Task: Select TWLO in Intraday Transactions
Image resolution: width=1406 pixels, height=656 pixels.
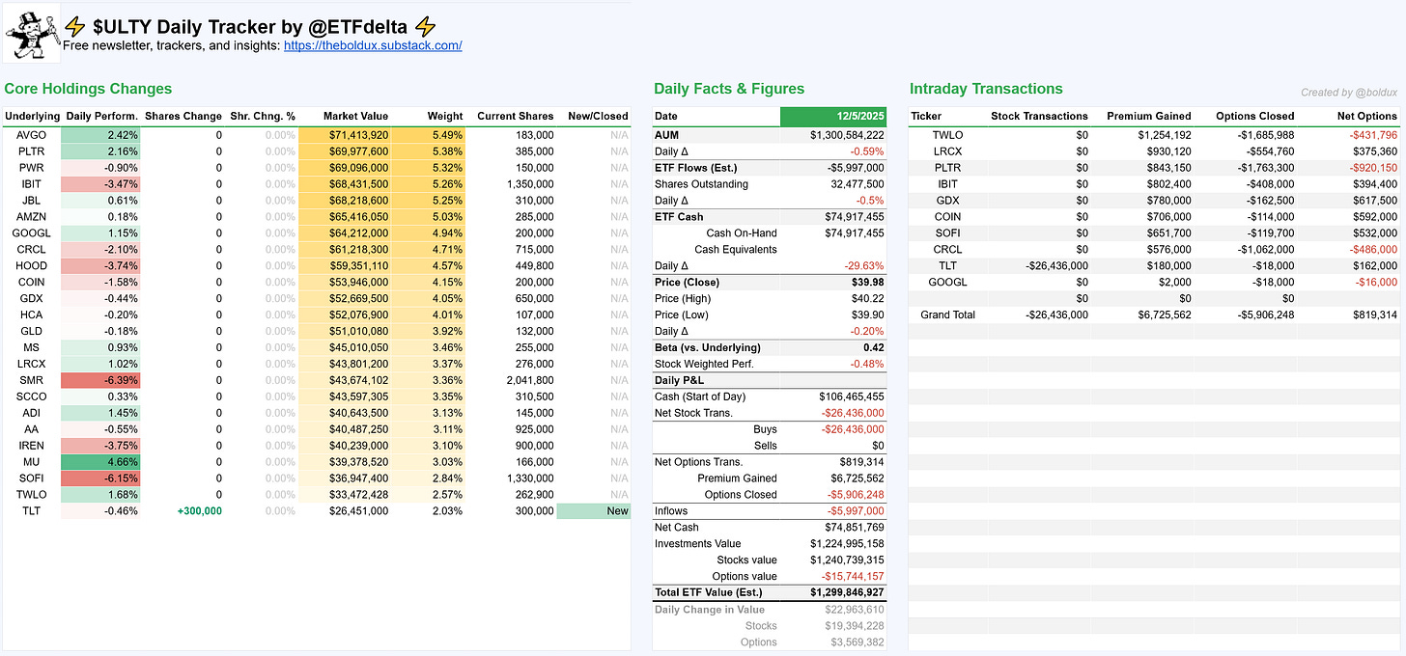Action: coord(949,135)
